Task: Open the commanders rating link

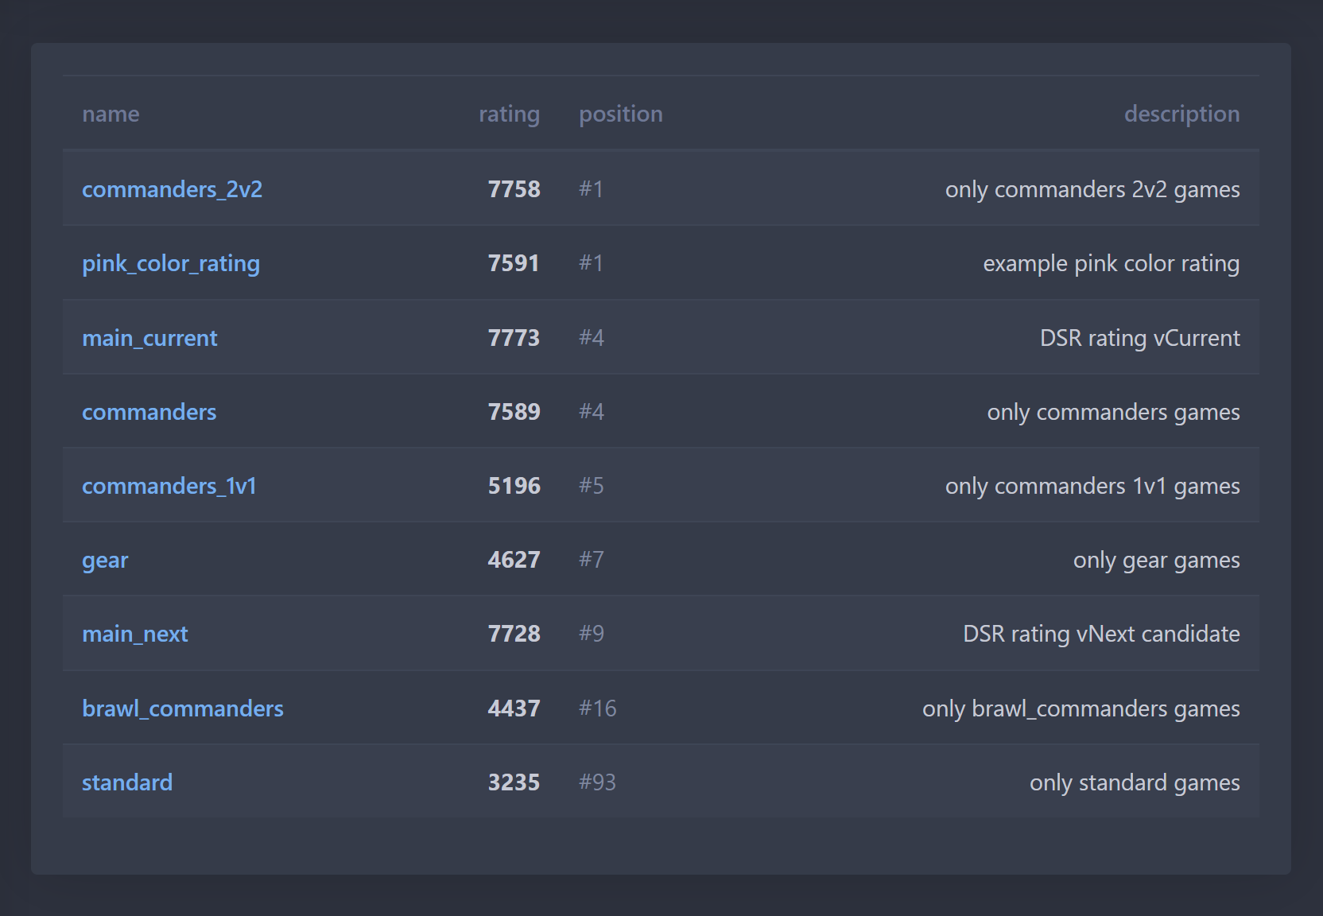Action: coord(149,412)
